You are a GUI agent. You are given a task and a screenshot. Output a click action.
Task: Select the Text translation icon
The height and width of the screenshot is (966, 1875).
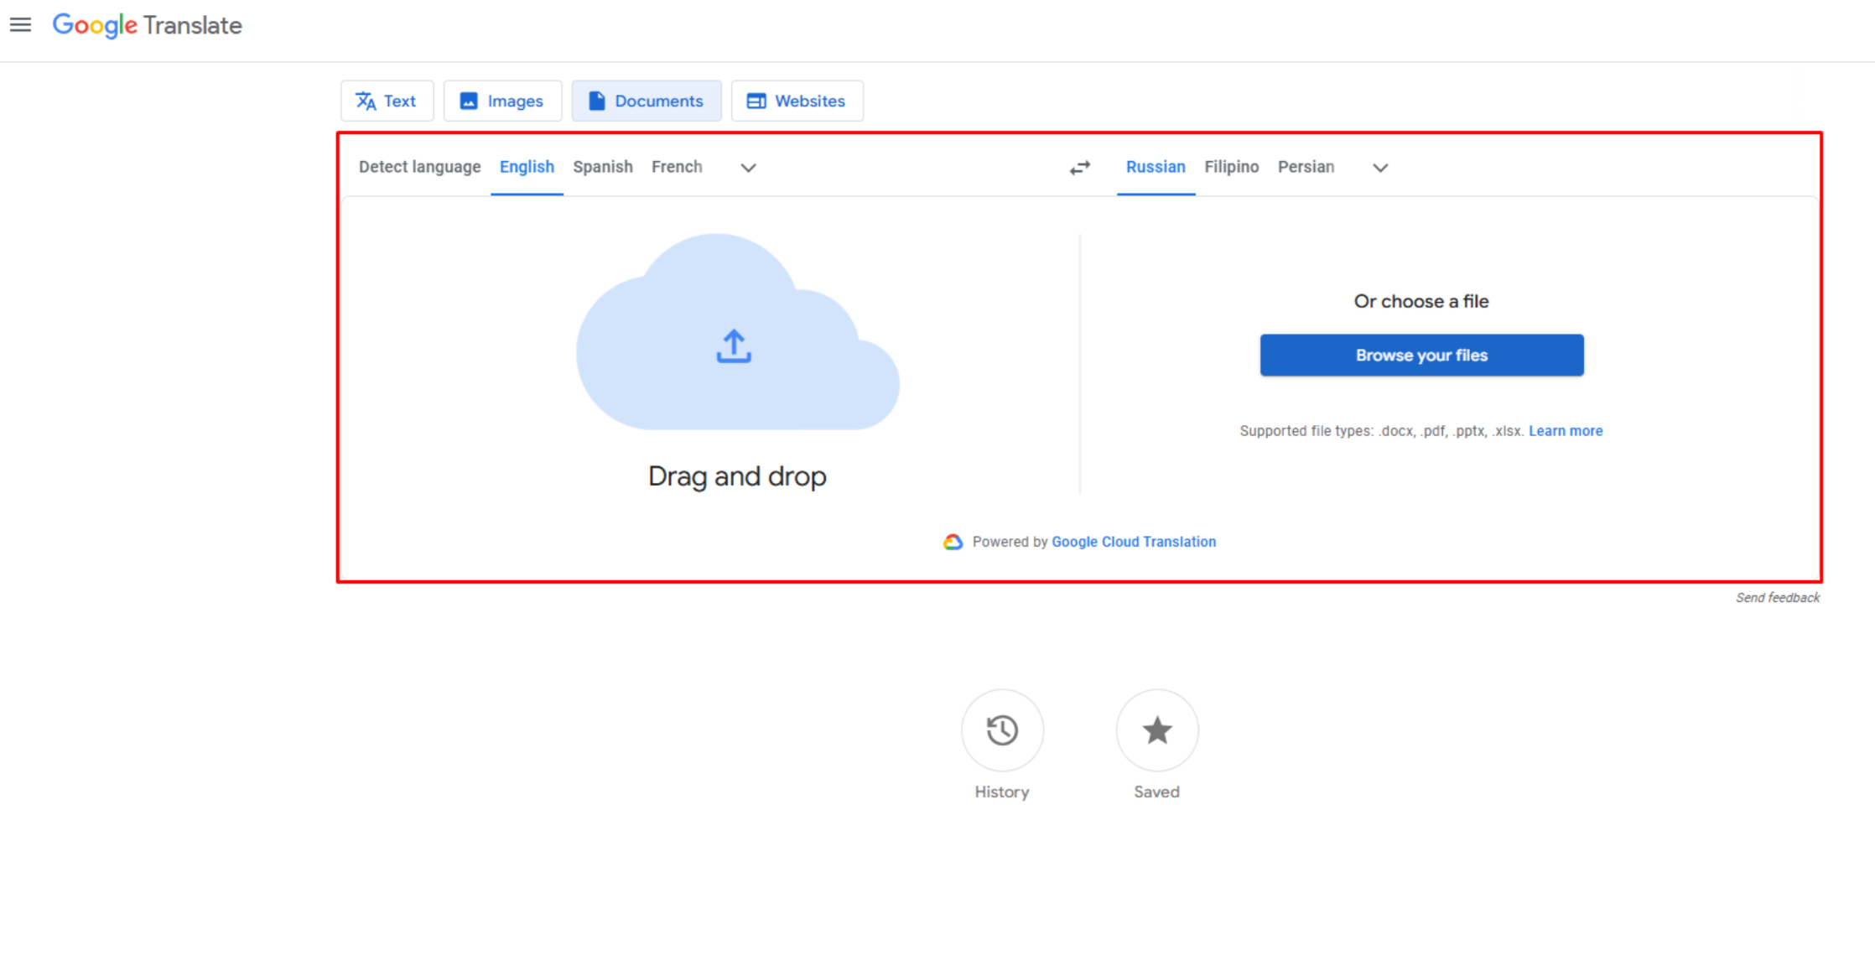click(366, 100)
